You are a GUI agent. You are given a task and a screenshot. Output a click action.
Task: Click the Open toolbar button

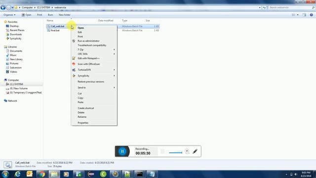pos(26,15)
